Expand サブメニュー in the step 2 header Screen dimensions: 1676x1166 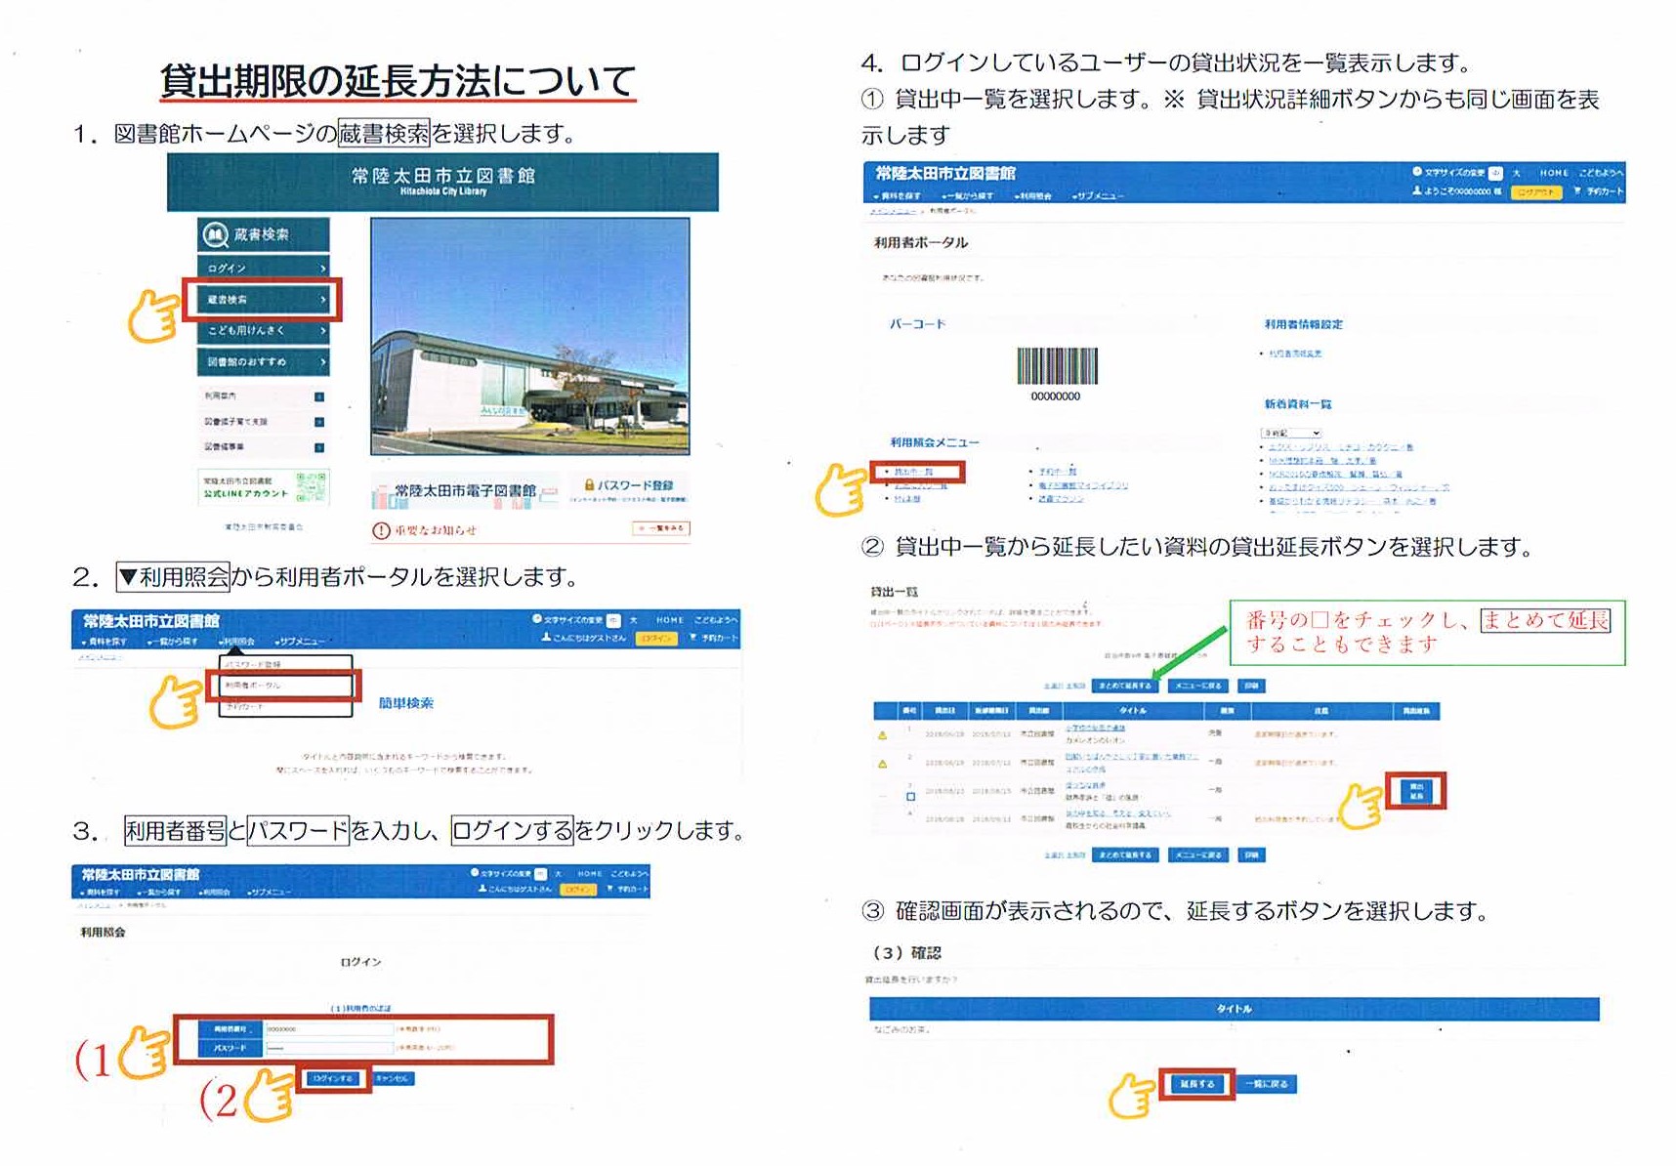pyautogui.click(x=300, y=642)
